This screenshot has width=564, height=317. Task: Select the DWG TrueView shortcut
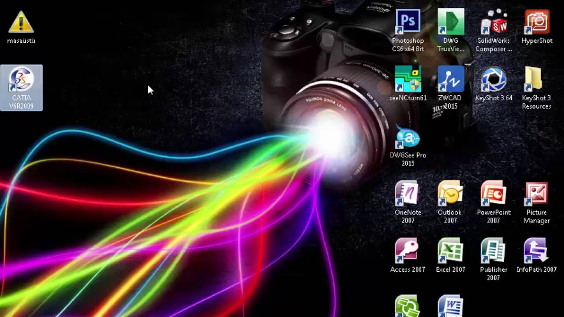point(451,30)
